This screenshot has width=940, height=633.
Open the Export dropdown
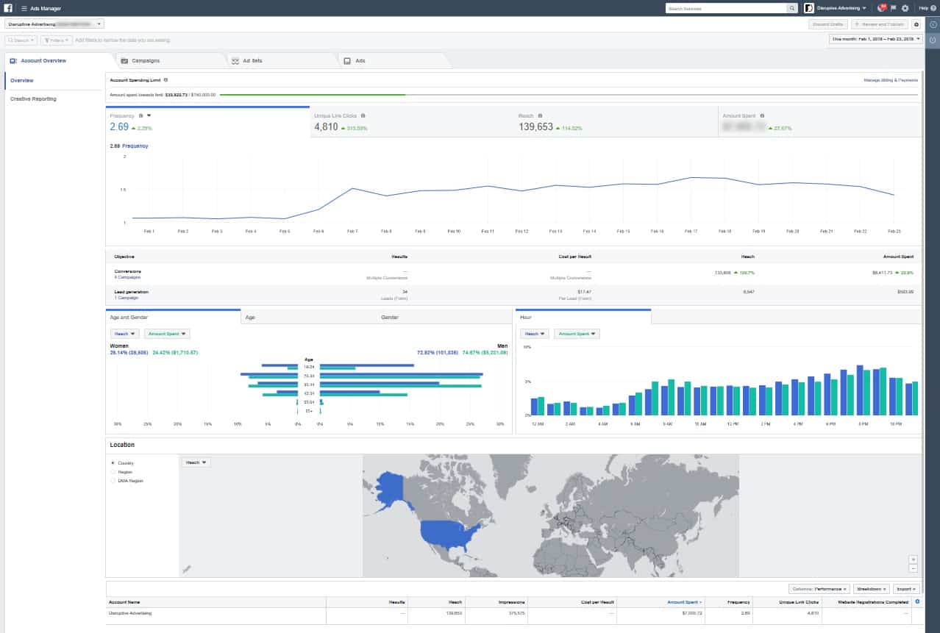[907, 589]
